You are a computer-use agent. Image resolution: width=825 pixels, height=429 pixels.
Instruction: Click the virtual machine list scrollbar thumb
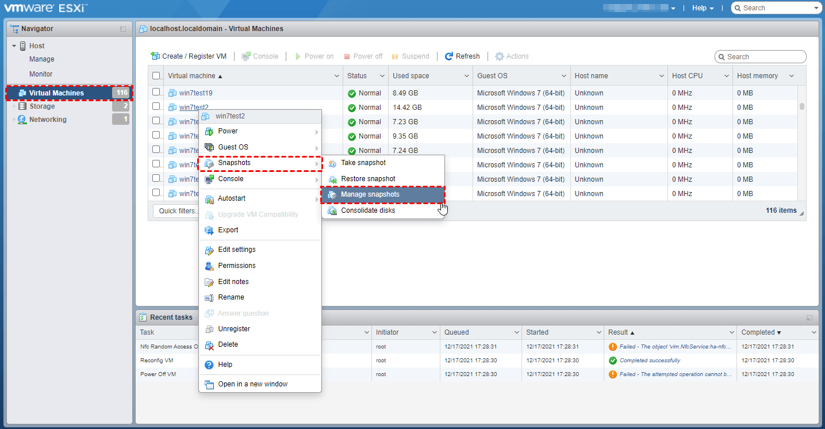pos(801,106)
